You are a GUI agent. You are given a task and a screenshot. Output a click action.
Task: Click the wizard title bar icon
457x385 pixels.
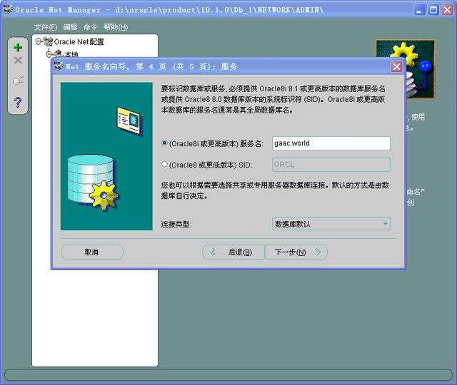coord(59,66)
